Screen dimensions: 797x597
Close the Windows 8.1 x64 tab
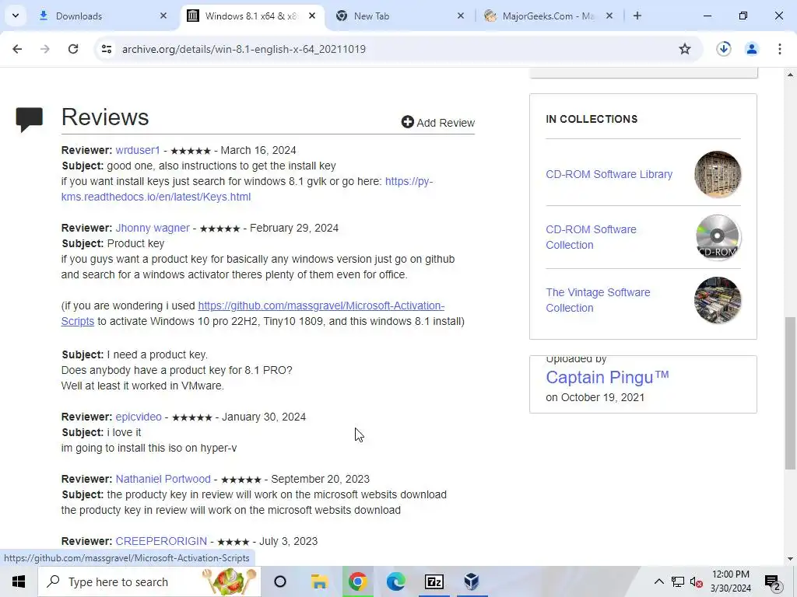pos(312,16)
